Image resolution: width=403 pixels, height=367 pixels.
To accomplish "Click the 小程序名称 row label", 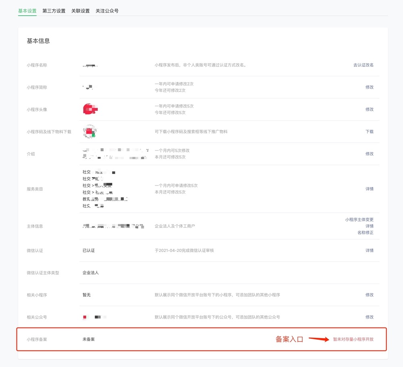I will pos(37,65).
